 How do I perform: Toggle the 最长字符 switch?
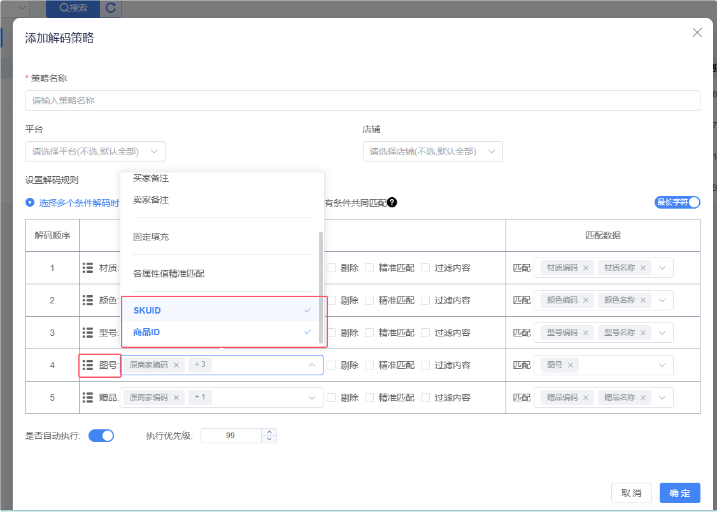click(x=678, y=202)
